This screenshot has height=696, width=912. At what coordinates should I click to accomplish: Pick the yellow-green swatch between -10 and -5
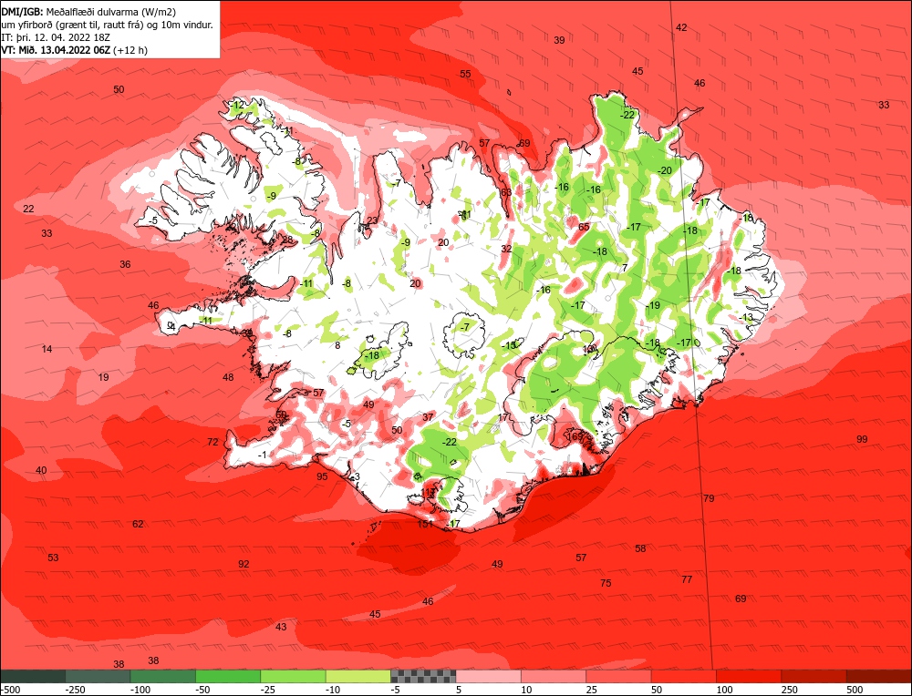[x=358, y=676]
